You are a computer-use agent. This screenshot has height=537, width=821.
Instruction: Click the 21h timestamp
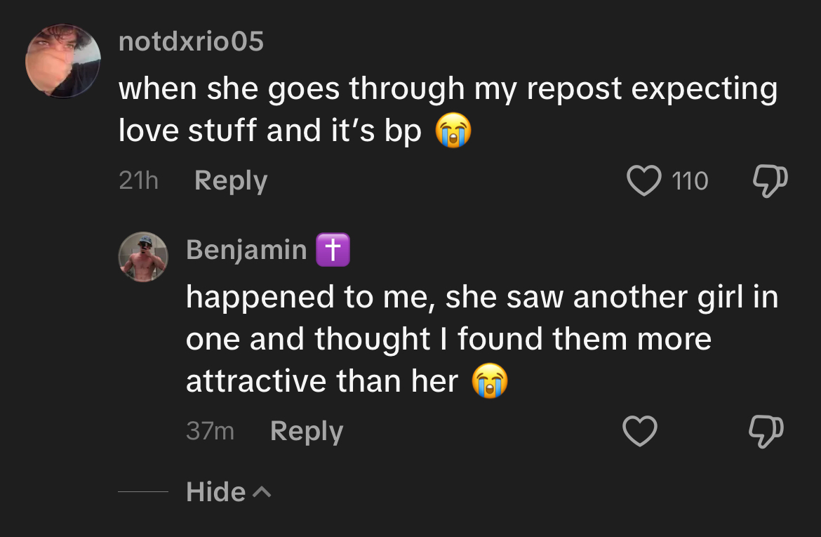[138, 180]
